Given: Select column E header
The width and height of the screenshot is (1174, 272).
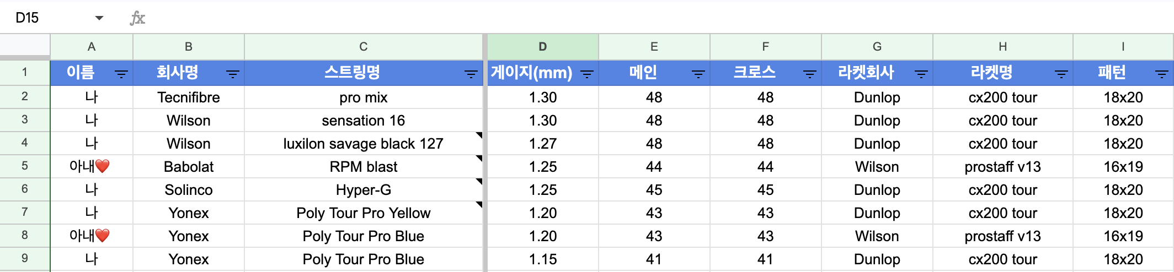Looking at the screenshot, I should [x=654, y=47].
